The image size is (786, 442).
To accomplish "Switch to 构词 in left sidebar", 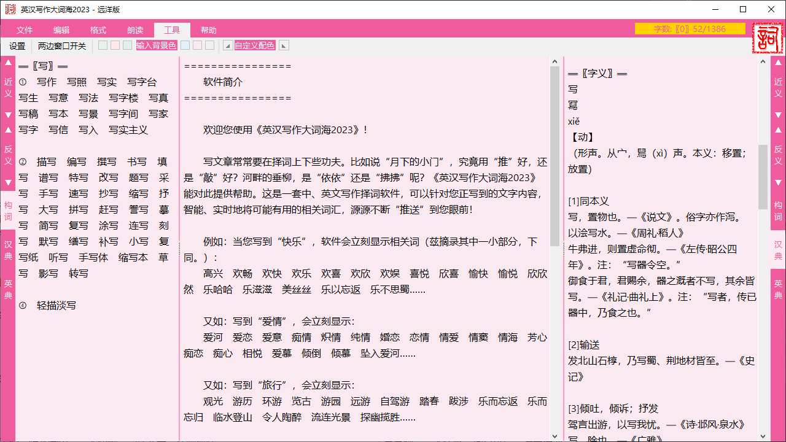I will [x=8, y=210].
